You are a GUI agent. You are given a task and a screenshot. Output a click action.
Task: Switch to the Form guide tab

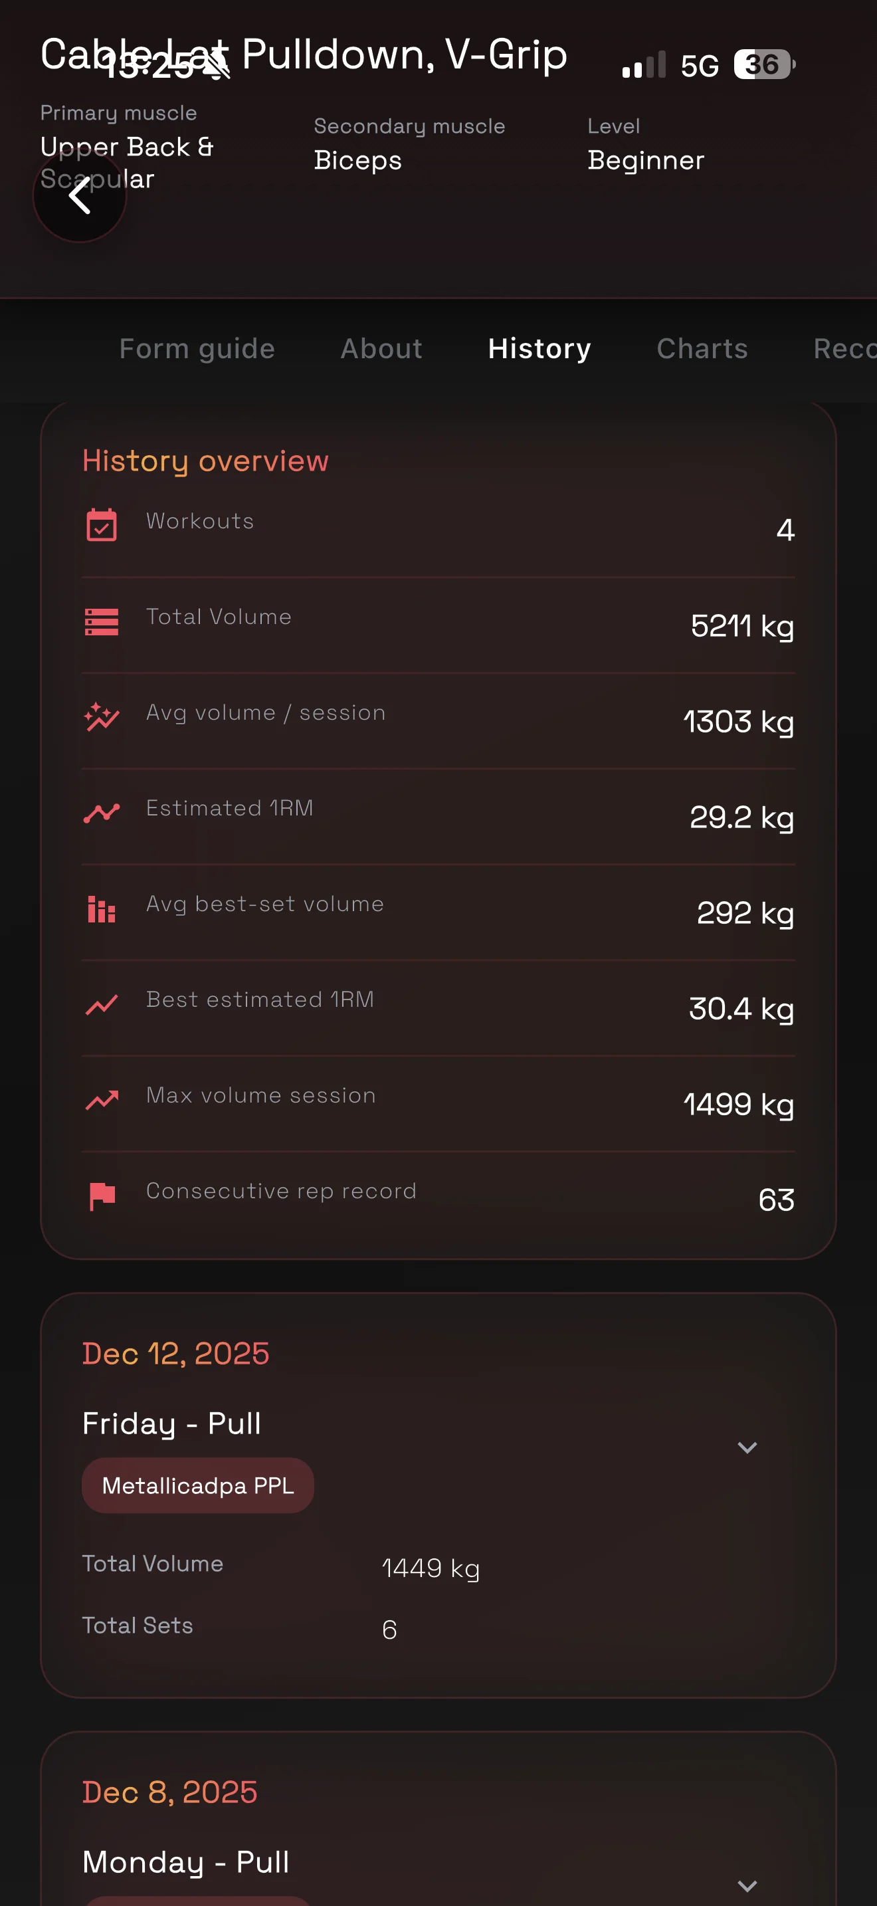point(197,348)
